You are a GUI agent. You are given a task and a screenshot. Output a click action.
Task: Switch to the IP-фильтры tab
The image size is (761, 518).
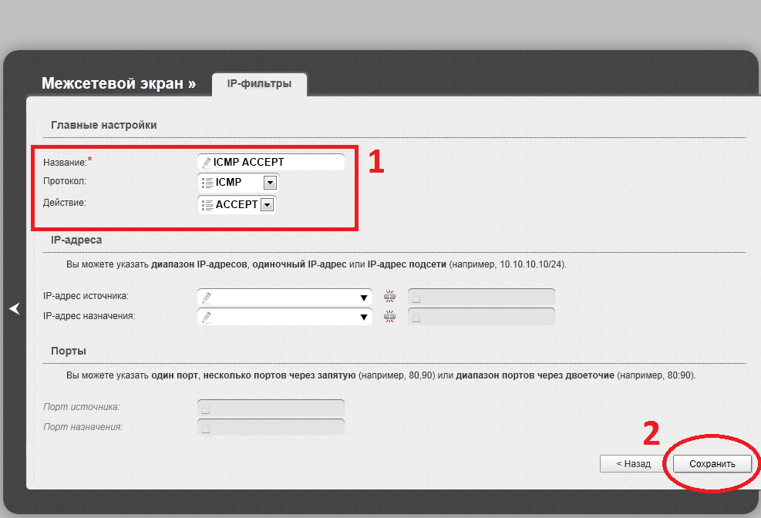(259, 83)
